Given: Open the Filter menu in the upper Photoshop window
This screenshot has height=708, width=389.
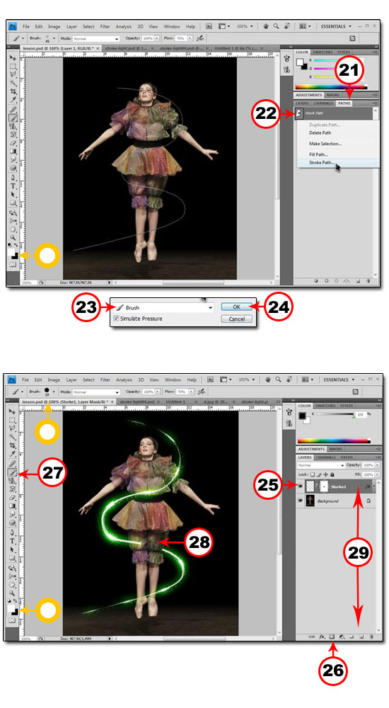Looking at the screenshot, I should click(x=105, y=27).
